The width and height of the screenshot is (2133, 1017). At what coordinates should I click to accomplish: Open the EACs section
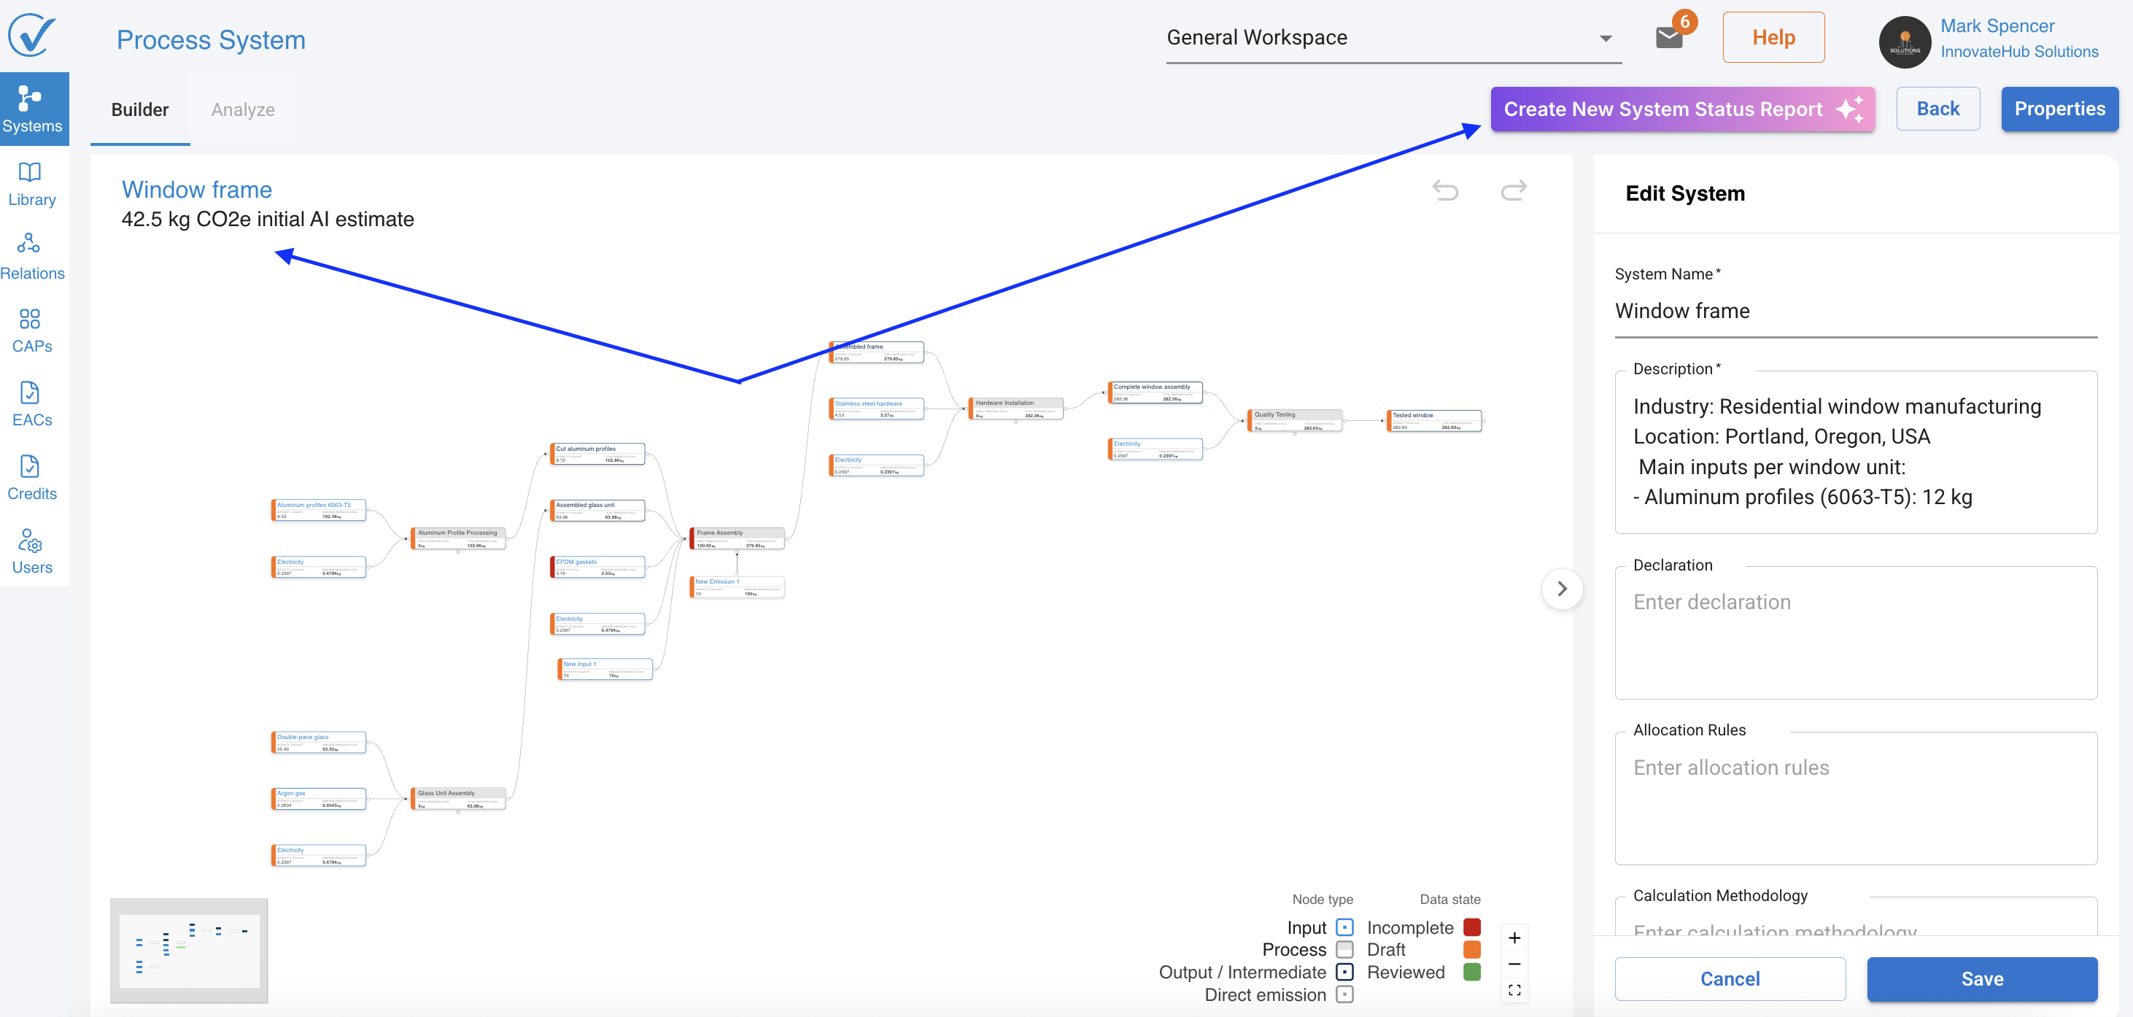(31, 404)
